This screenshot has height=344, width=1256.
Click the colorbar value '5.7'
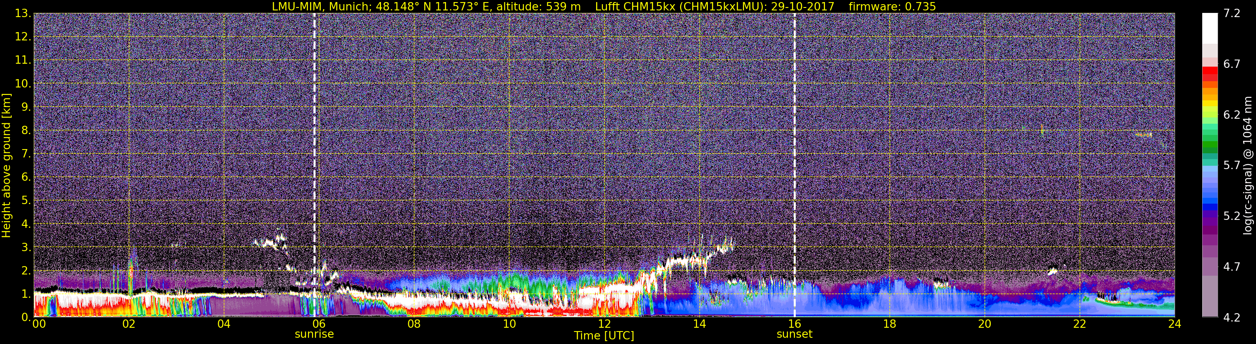[x=1232, y=165]
